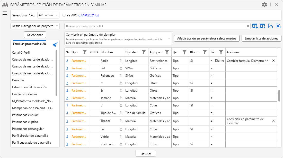Screen dimensions: 283x158
Task: Expand the Convertir en parámetro action dropdown
Action: (x=169, y=38)
